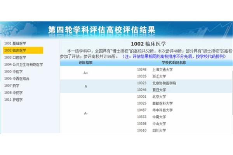Select 华中科技大学 in the table
This screenshot has height=155, width=233.
click(x=163, y=110)
